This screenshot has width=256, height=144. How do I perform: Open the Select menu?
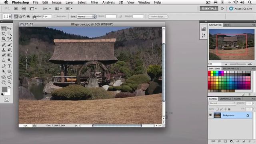pyautogui.click(x=82, y=2)
